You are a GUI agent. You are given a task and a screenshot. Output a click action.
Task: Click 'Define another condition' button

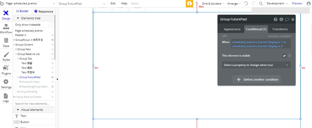pyautogui.click(x=257, y=80)
